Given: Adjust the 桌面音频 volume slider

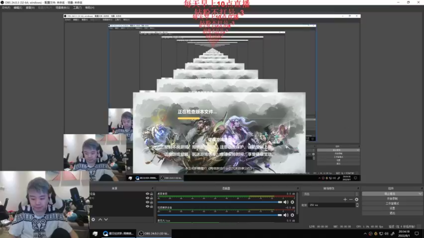Looking at the screenshot, I should click(x=219, y=202).
